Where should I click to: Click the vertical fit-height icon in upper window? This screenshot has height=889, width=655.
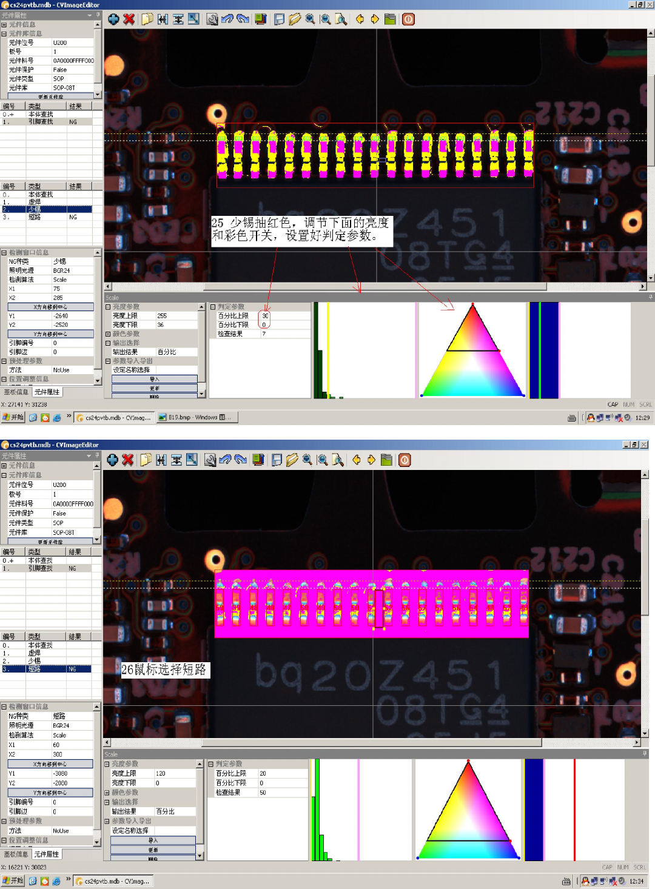(178, 19)
